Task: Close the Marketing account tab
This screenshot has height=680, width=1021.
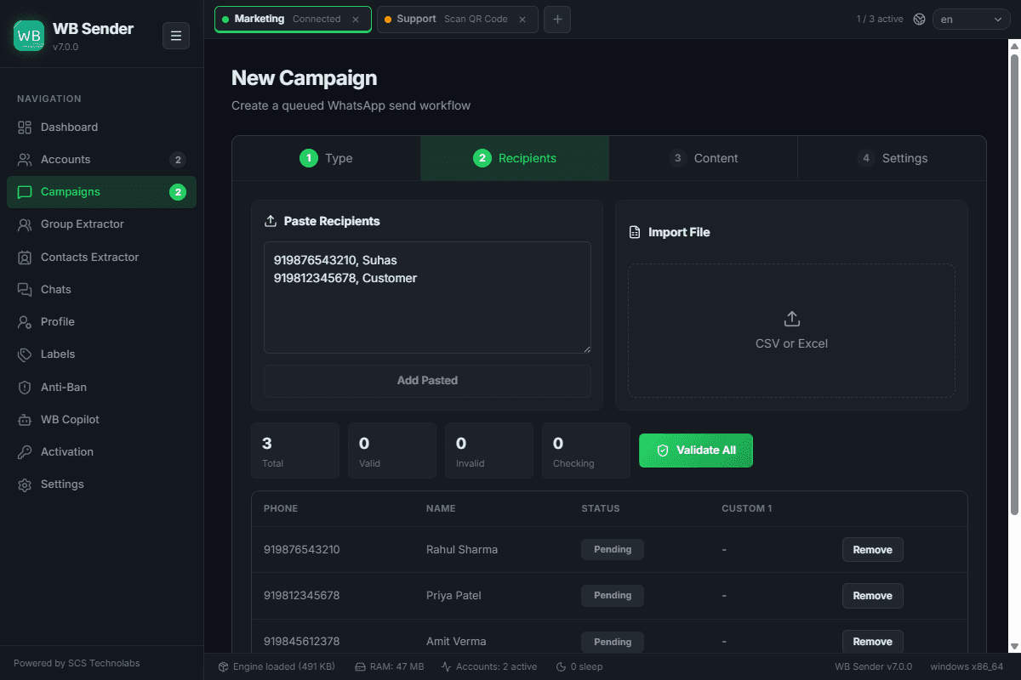Action: (356, 19)
